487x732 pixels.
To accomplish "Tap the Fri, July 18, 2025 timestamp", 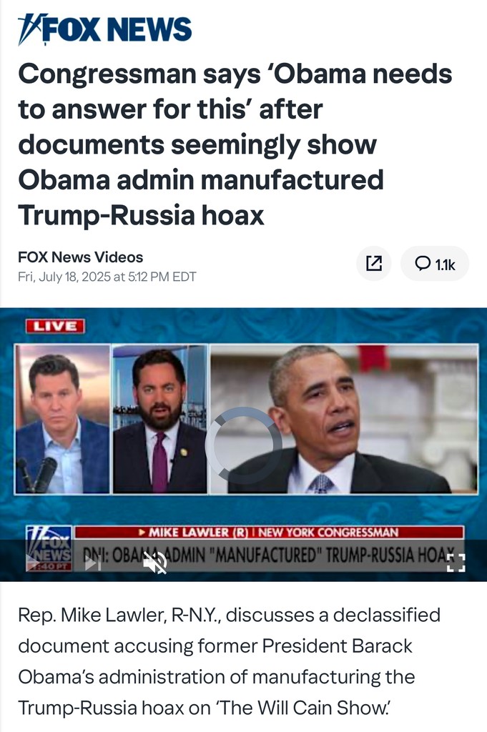I will (107, 277).
